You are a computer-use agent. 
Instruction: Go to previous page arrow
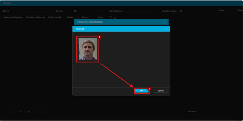13,111
